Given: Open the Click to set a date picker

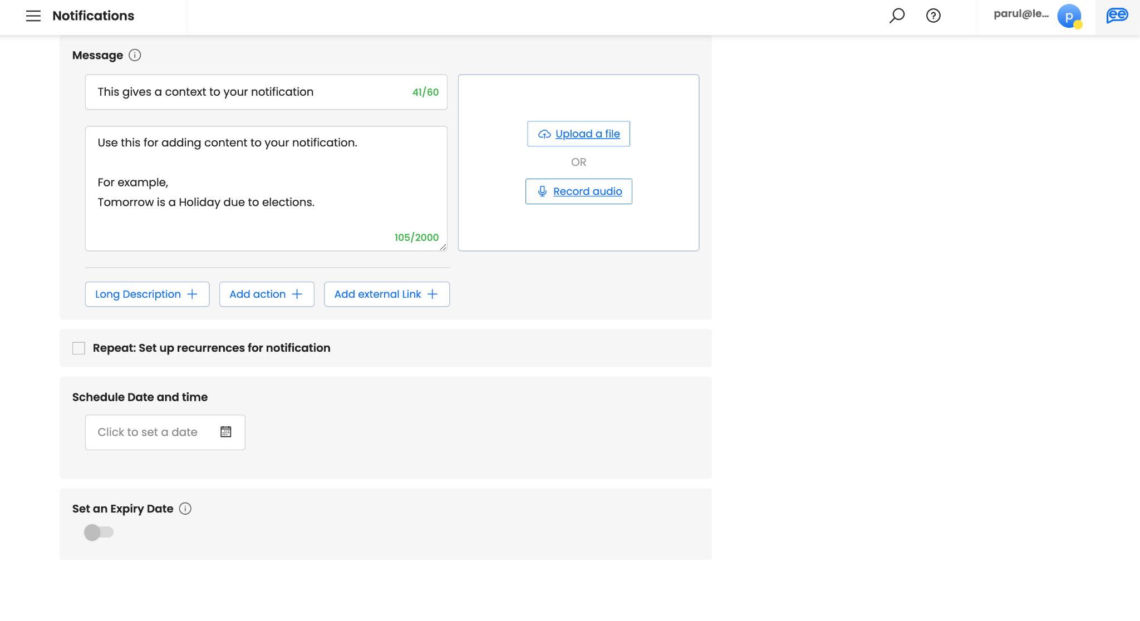Looking at the screenshot, I should click(148, 432).
